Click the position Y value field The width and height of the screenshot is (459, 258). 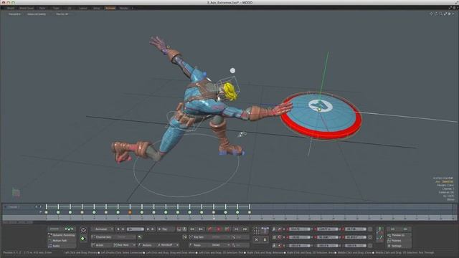coord(328,229)
